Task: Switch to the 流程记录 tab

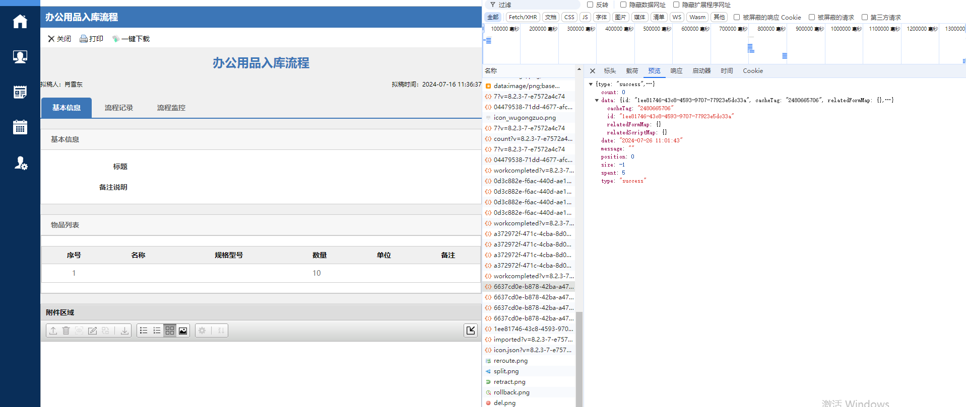Action: [x=119, y=108]
